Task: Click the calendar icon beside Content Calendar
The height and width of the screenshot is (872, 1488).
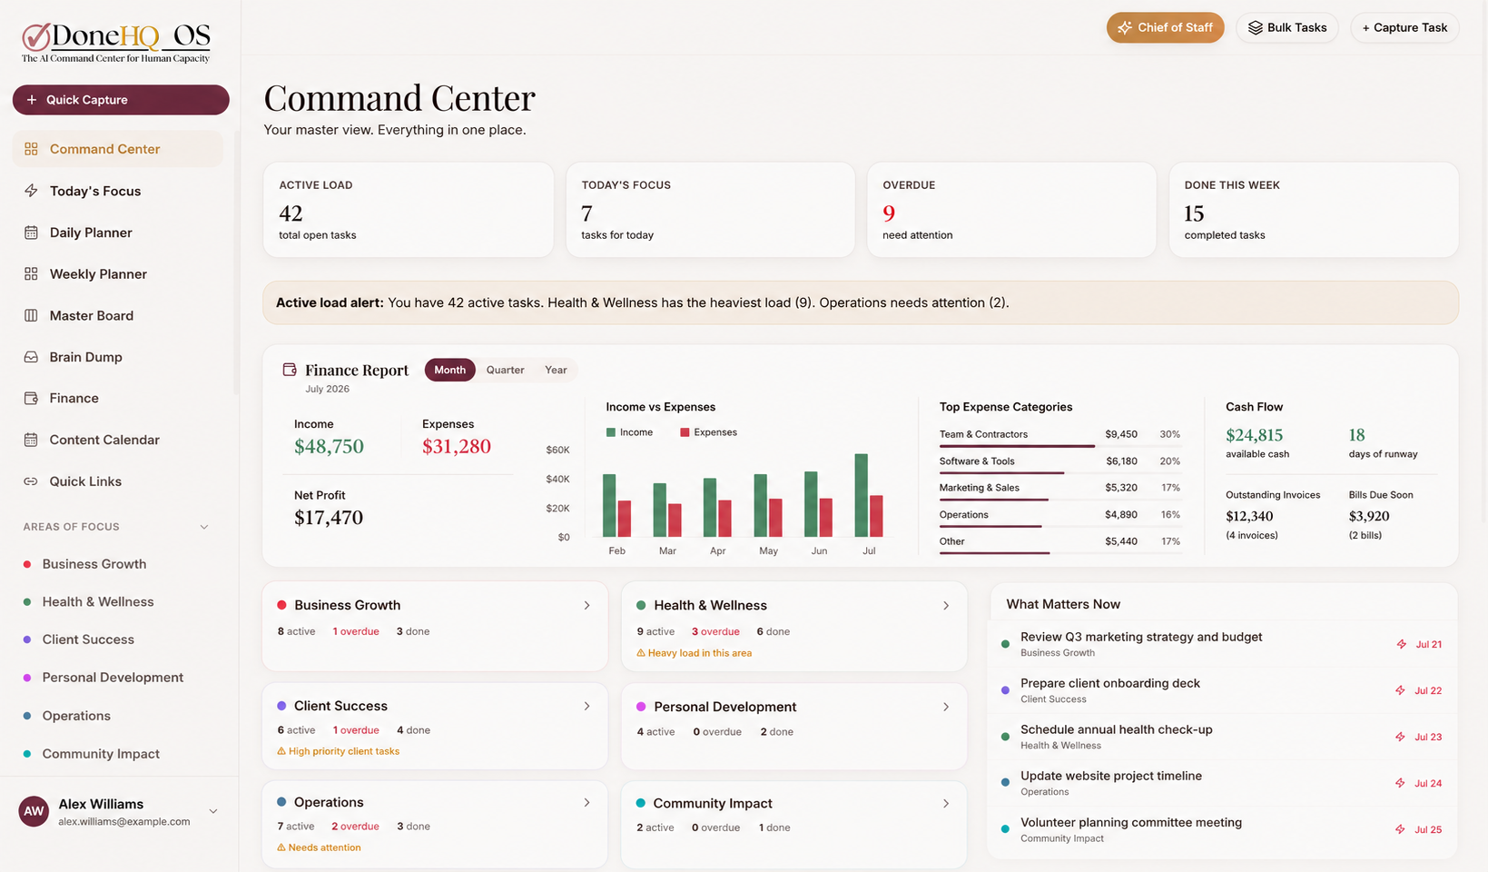Action: tap(31, 440)
